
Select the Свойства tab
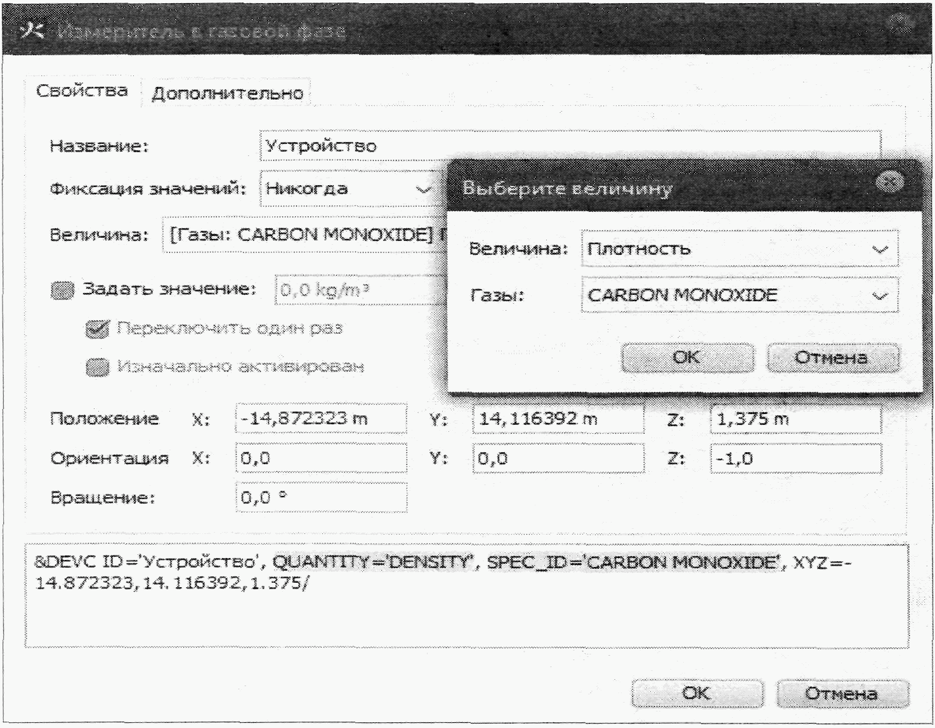click(x=81, y=91)
